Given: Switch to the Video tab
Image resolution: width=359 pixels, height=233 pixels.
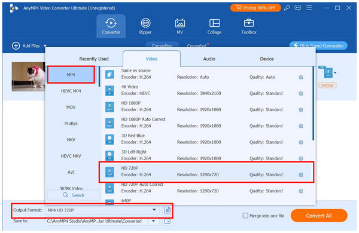Looking at the screenshot, I should tap(151, 59).
